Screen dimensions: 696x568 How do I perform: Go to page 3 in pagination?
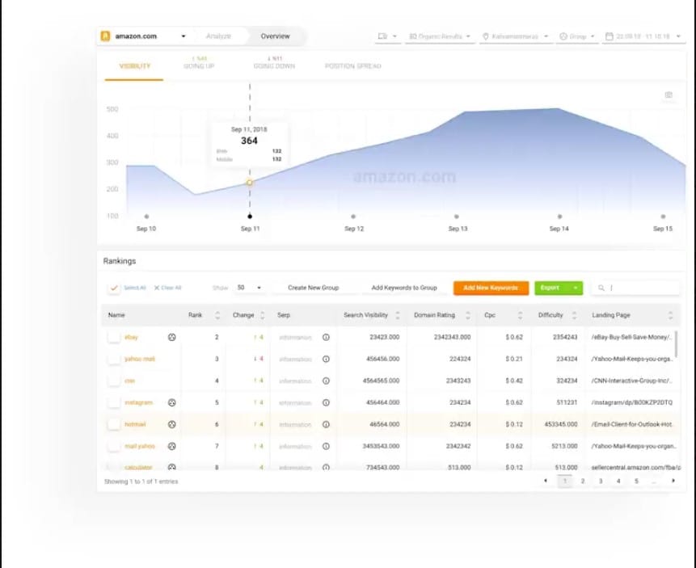[601, 481]
